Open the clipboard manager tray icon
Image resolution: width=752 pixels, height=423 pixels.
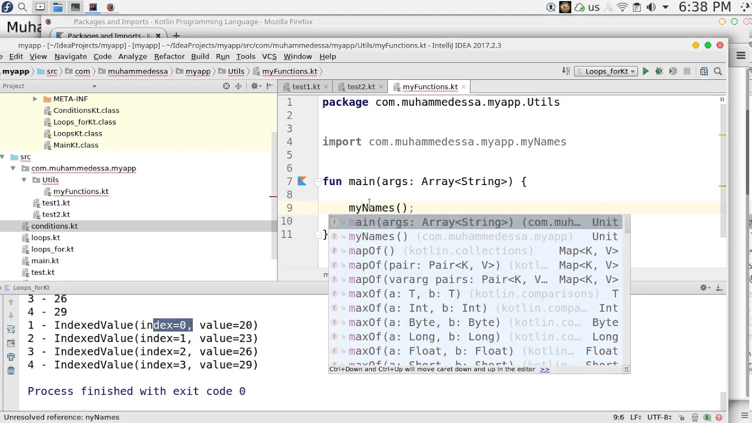point(637,7)
